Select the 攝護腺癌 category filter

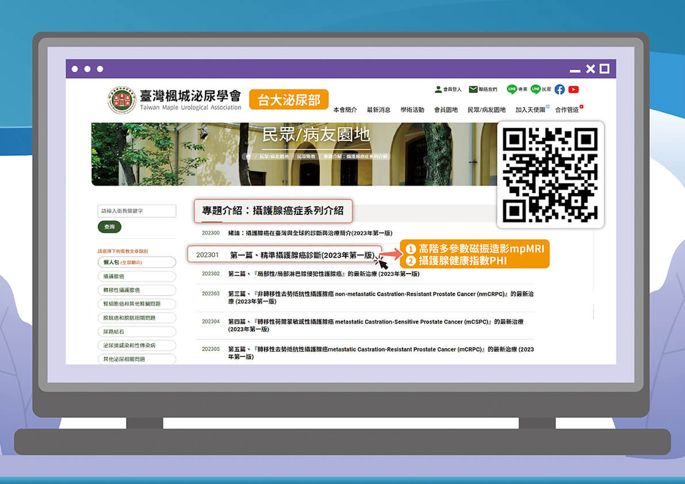click(x=137, y=276)
